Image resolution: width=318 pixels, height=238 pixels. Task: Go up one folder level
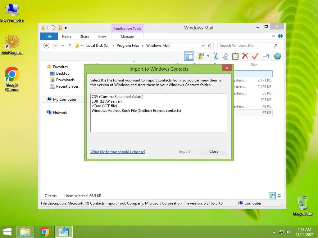70,46
